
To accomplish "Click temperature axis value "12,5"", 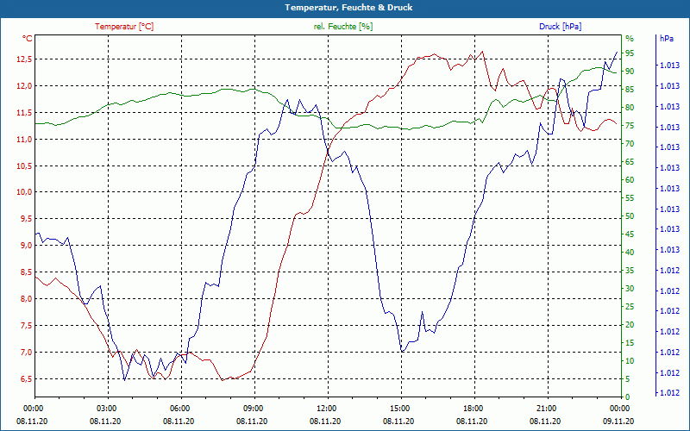I will point(25,59).
